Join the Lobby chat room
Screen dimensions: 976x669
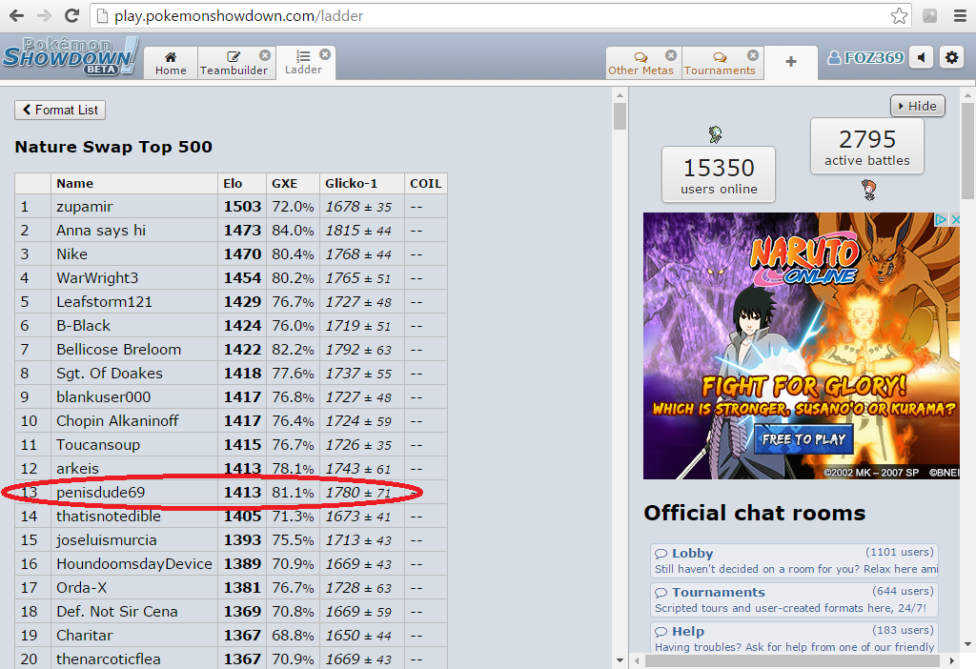(x=794, y=560)
